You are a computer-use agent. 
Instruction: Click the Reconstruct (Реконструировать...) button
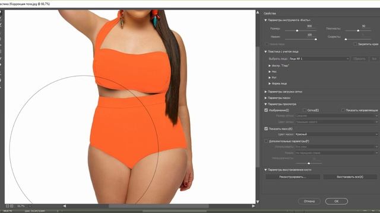coord(293,177)
